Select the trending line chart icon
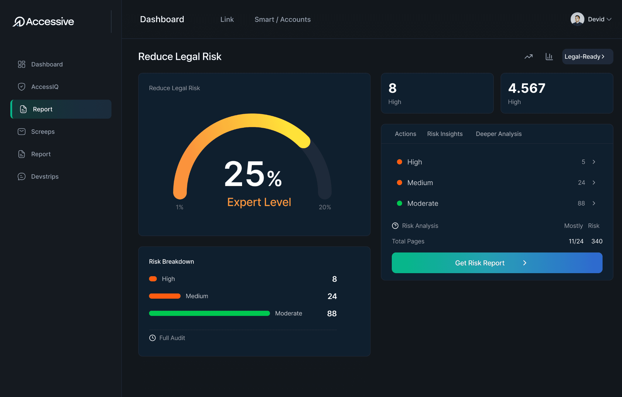Viewport: 622px width, 397px height. click(528, 56)
